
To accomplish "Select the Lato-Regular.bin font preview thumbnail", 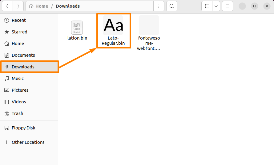I will pos(113,25).
